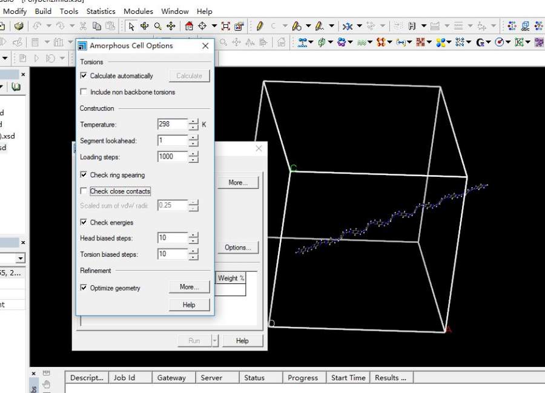Click More... next to Optimize geometry

click(x=190, y=287)
